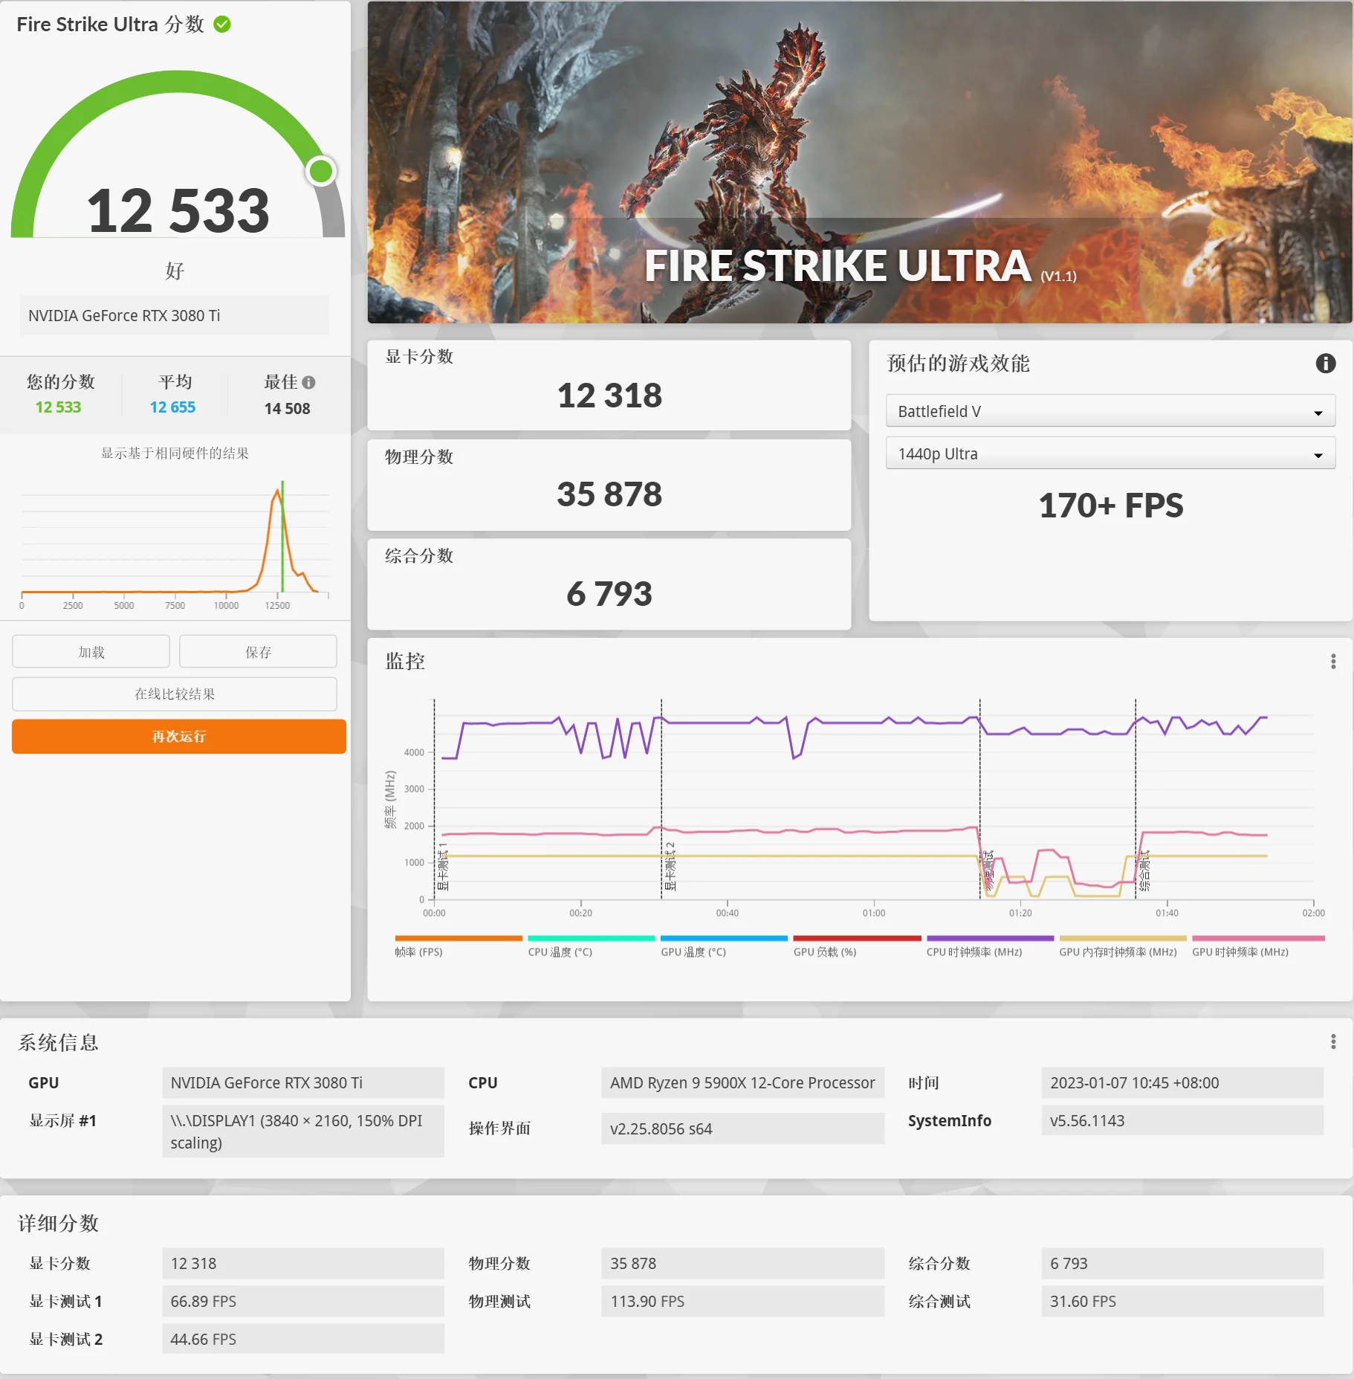Click the 详细分数 section heading
Viewport: 1354px width, 1379px height.
tap(58, 1223)
